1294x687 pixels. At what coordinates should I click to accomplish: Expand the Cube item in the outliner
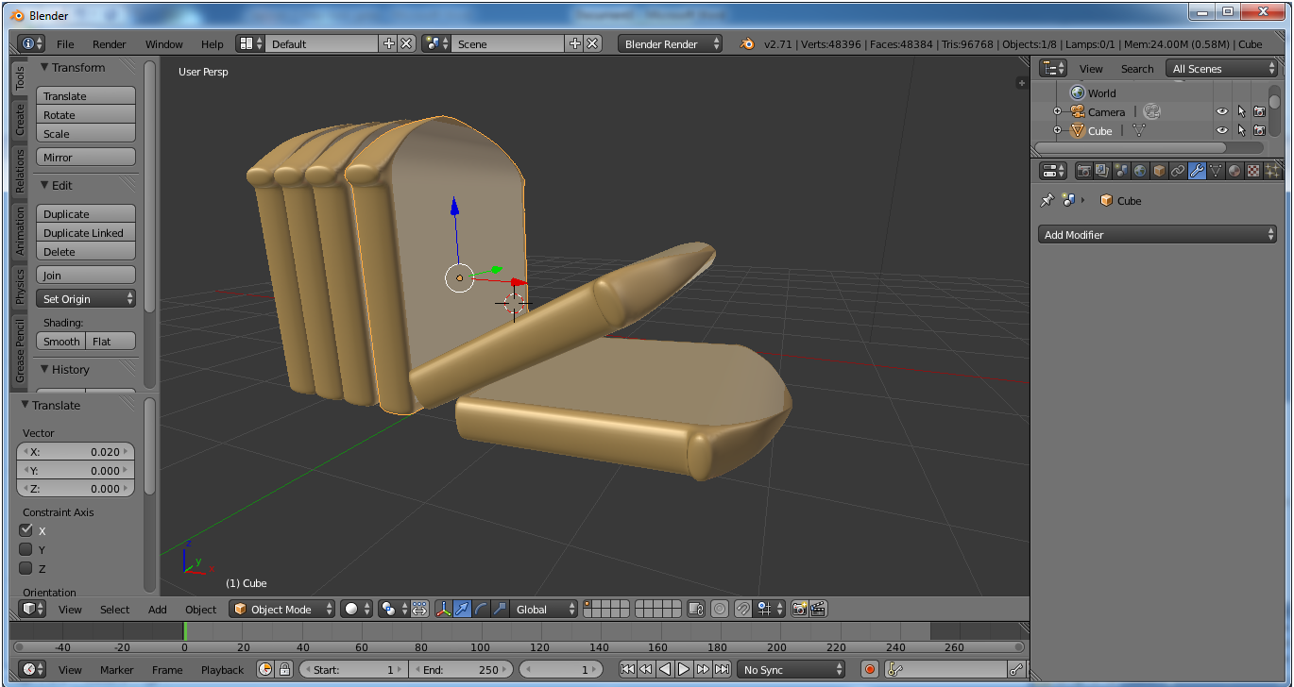coord(1057,131)
